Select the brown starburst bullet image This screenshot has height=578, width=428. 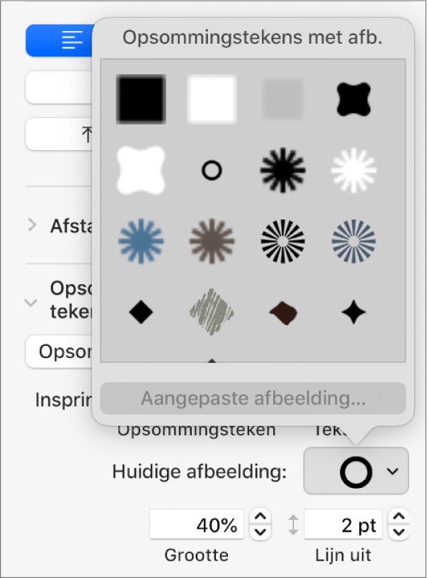212,240
